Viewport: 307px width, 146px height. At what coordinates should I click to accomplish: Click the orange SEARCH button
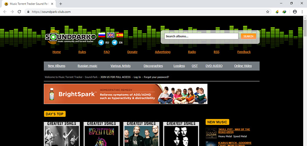(248, 36)
